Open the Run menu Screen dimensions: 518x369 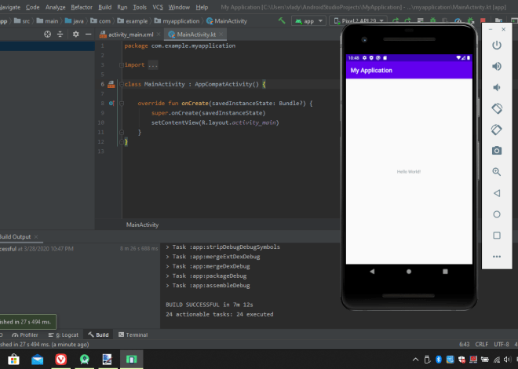click(x=122, y=7)
